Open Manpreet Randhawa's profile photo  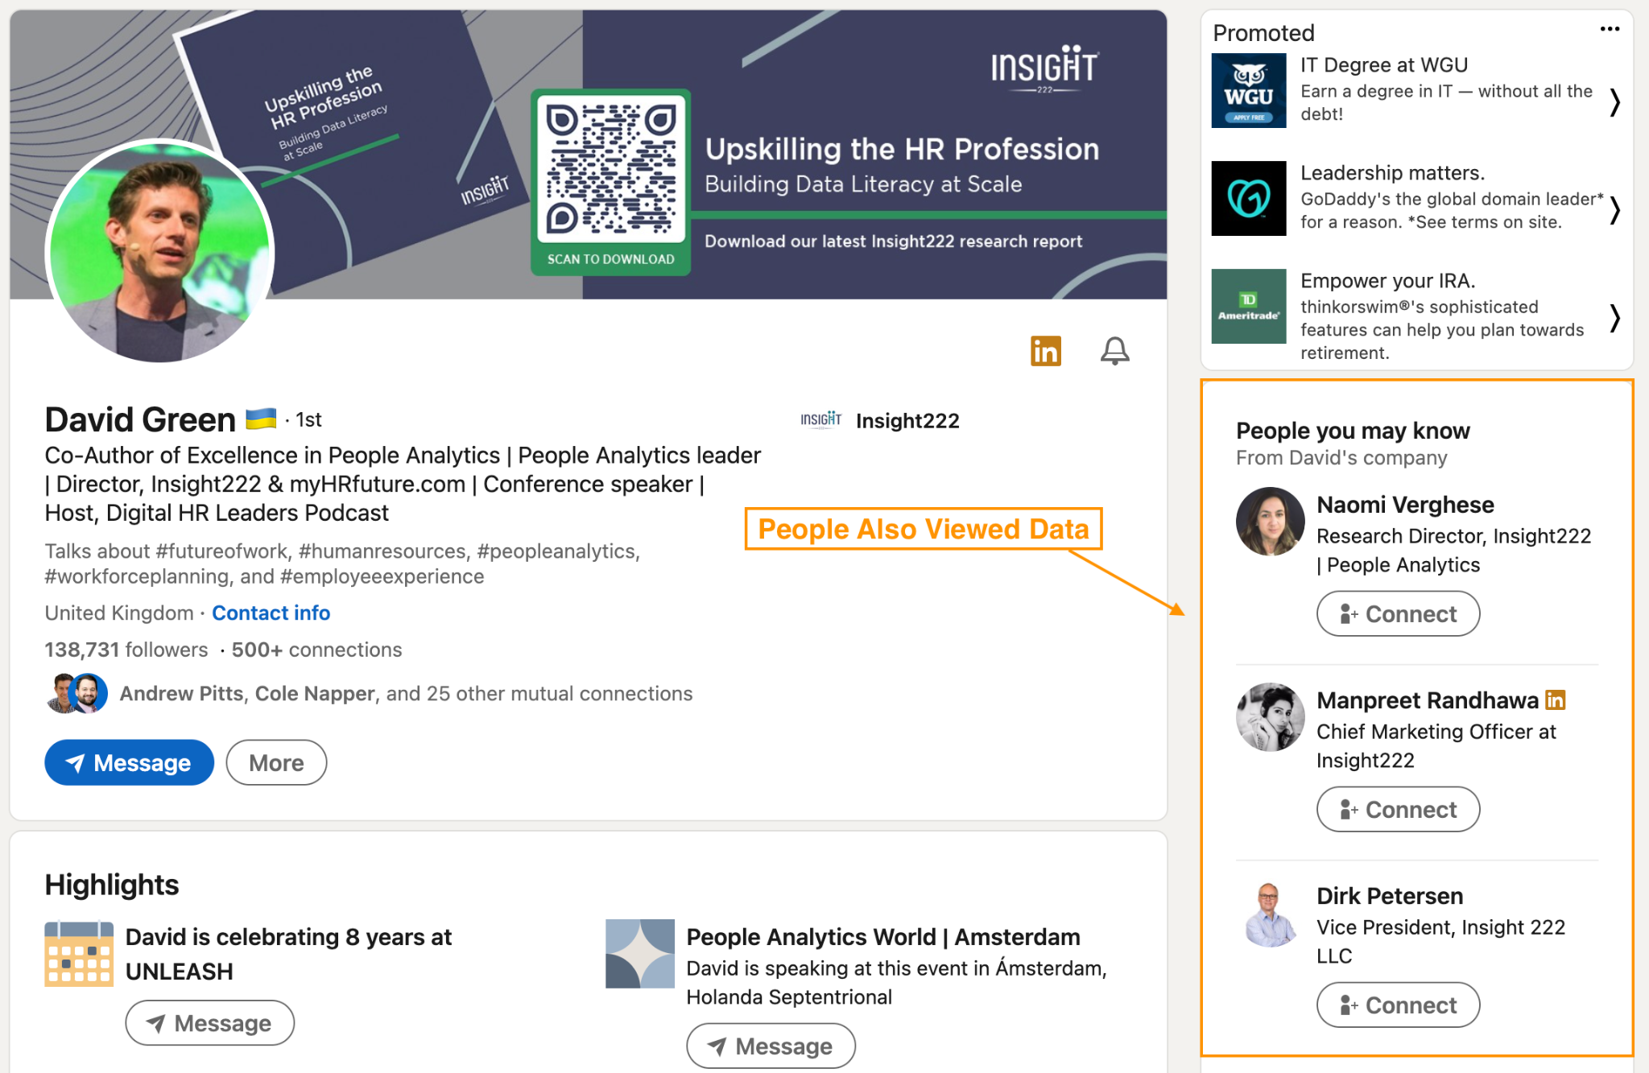(1271, 716)
